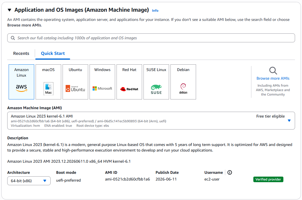The width and height of the screenshot is (302, 200).
Task: Select the Debian tile
Action: pyautogui.click(x=183, y=82)
